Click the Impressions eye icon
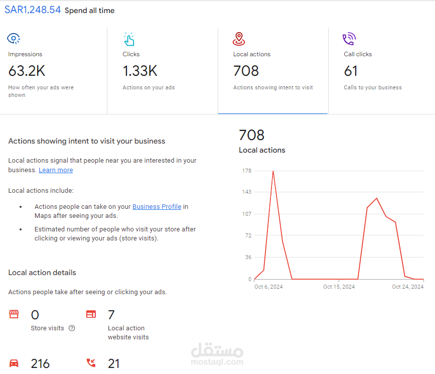The width and height of the screenshot is (435, 374). (x=14, y=39)
